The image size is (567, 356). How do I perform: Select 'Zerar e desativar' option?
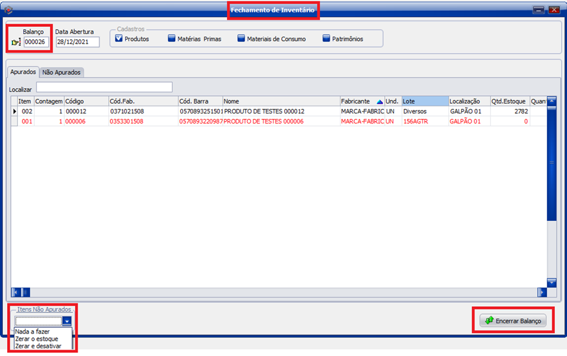[x=38, y=346]
